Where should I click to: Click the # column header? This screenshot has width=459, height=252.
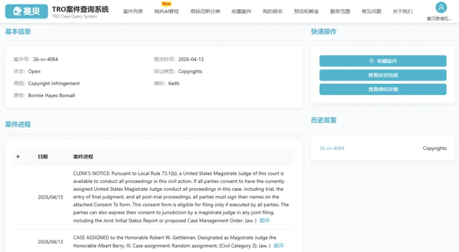[18, 157]
